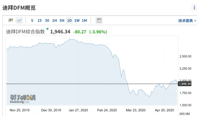The image size is (197, 116).
Task: Click chart at Mar 23, 2020 date label
Action: point(136,110)
